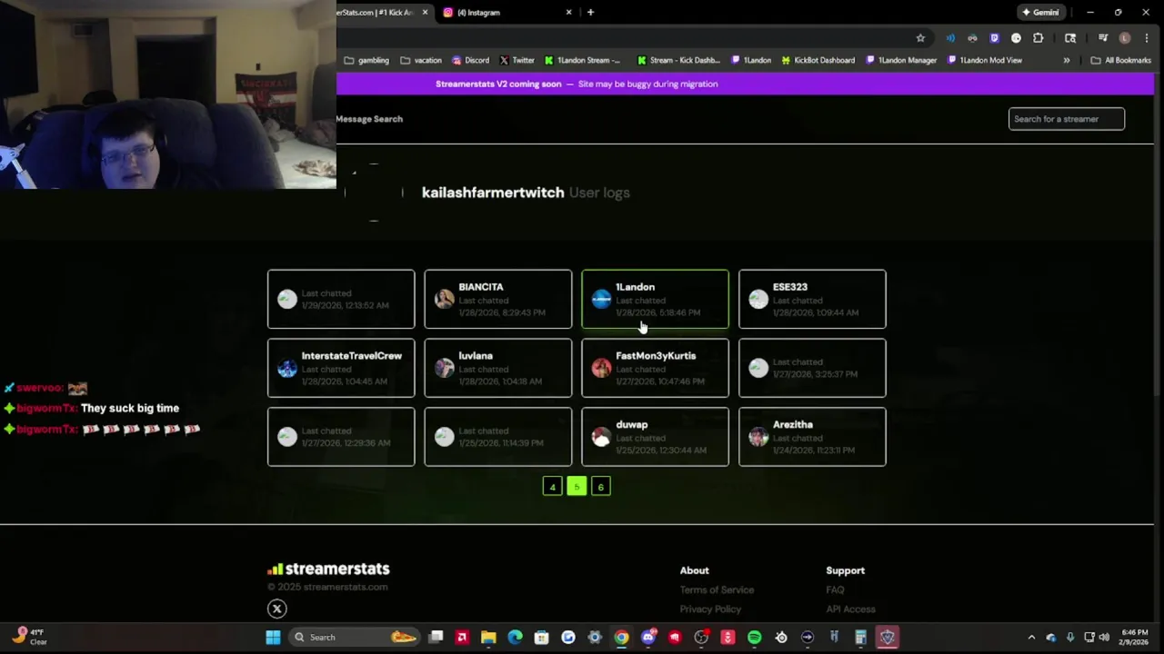Image resolution: width=1164 pixels, height=654 pixels.
Task: Open the Twitter bookmark
Action: click(517, 60)
